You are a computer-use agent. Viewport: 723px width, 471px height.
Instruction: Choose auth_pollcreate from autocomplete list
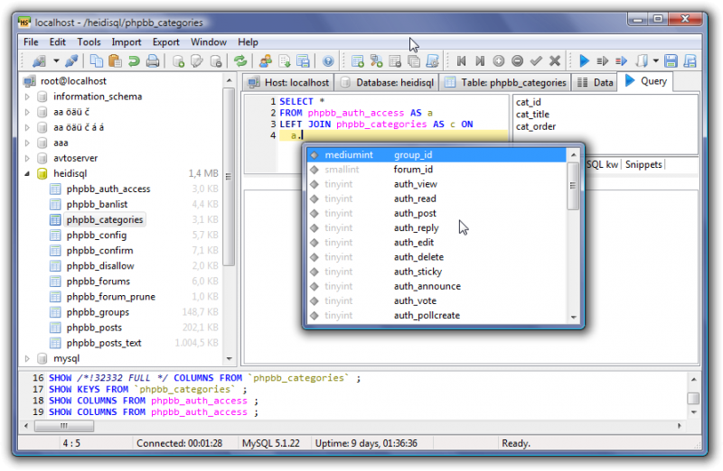437,316
